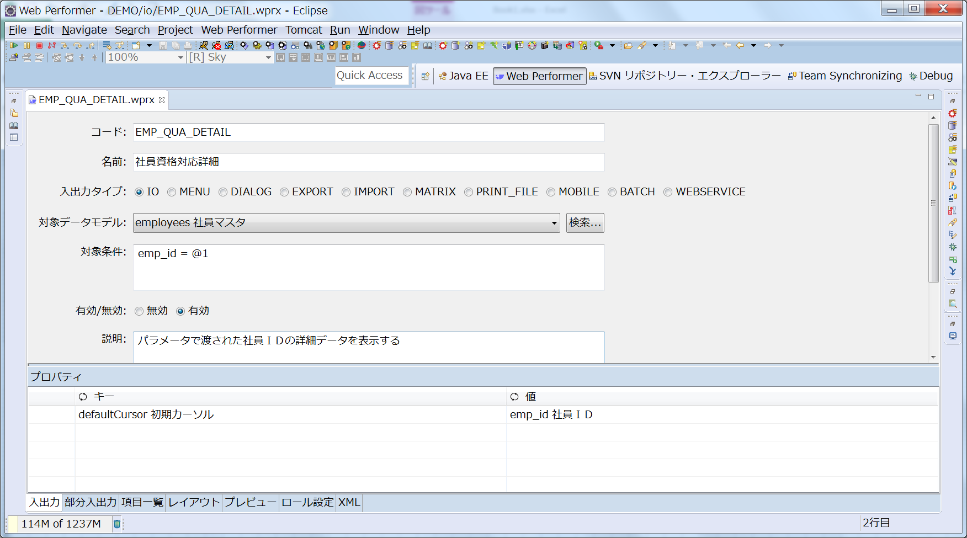Click the Resume debug toolbar icon
967x538 pixels.
point(14,45)
